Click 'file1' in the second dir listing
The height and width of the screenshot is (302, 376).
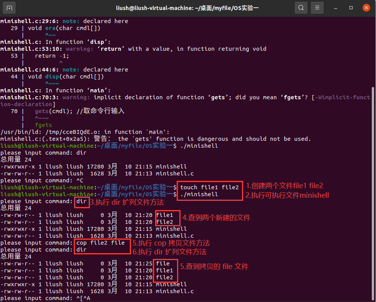[x=164, y=215]
